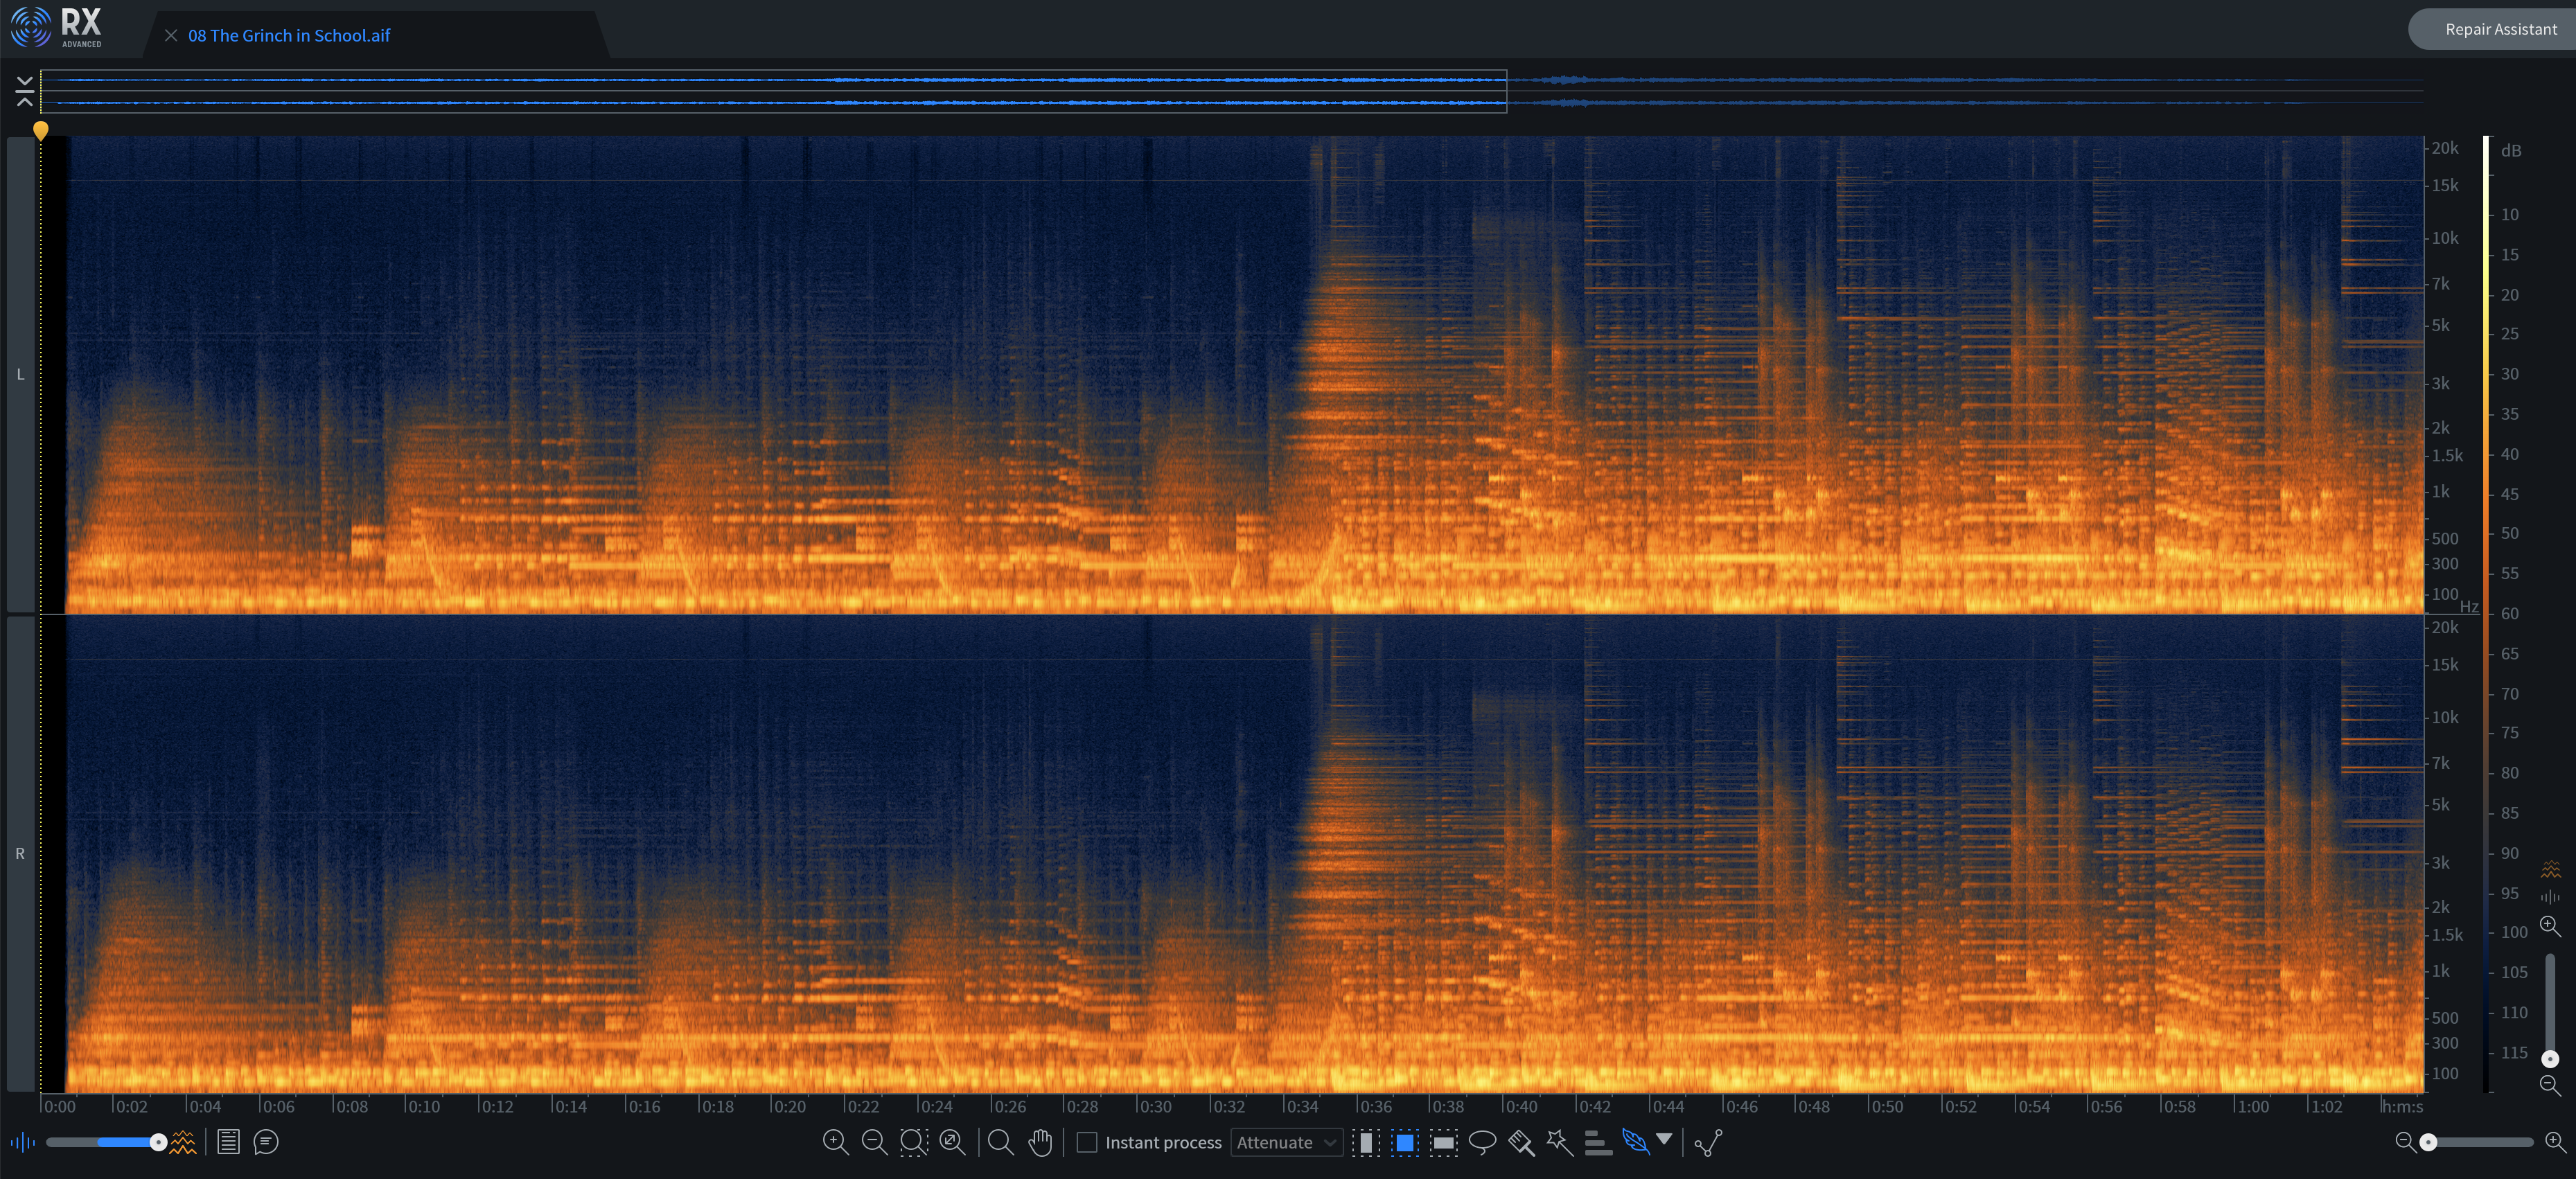2576x1179 pixels.
Task: Close the 08 The Grinch in School.aif tab
Action: click(x=171, y=35)
